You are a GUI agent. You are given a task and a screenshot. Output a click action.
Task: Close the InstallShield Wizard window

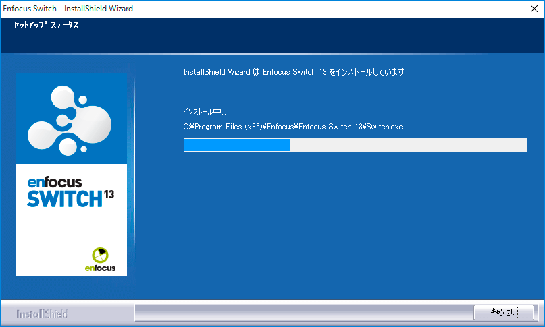534,9
